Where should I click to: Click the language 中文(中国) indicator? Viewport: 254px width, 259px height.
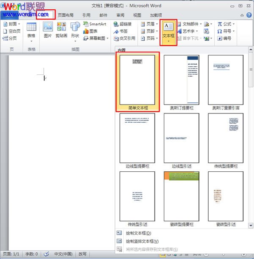click(63, 254)
